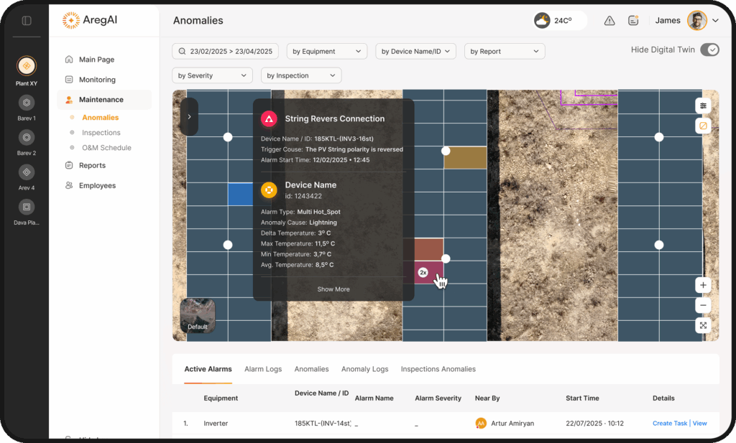Viewport: 736px width, 443px height.
Task: Expand the map side panel arrow
Action: point(189,116)
